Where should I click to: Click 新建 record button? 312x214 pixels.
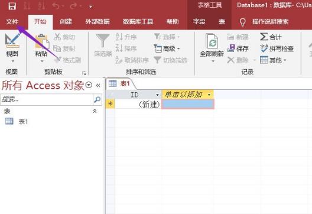[238, 37]
